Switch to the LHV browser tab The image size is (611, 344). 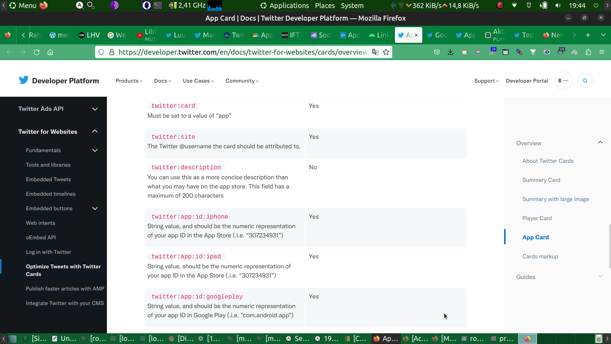coord(90,35)
